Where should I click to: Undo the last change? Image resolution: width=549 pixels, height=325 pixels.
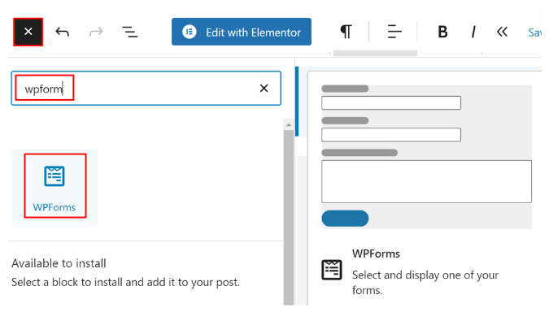pos(63,32)
